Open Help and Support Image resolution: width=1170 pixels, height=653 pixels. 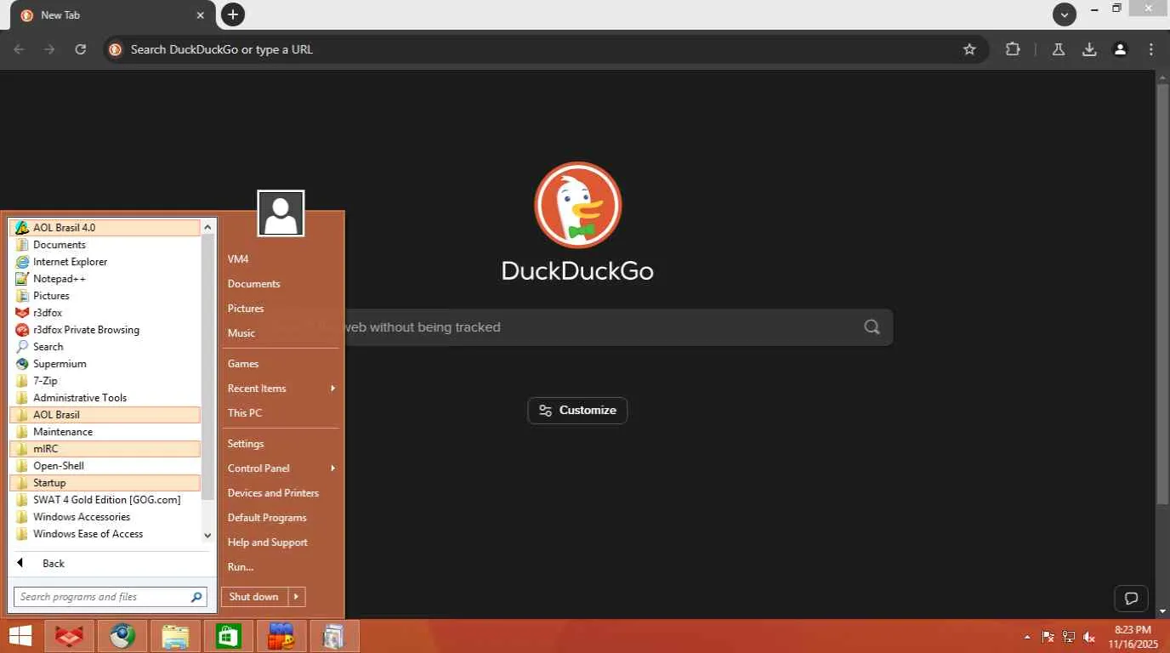click(x=281, y=542)
